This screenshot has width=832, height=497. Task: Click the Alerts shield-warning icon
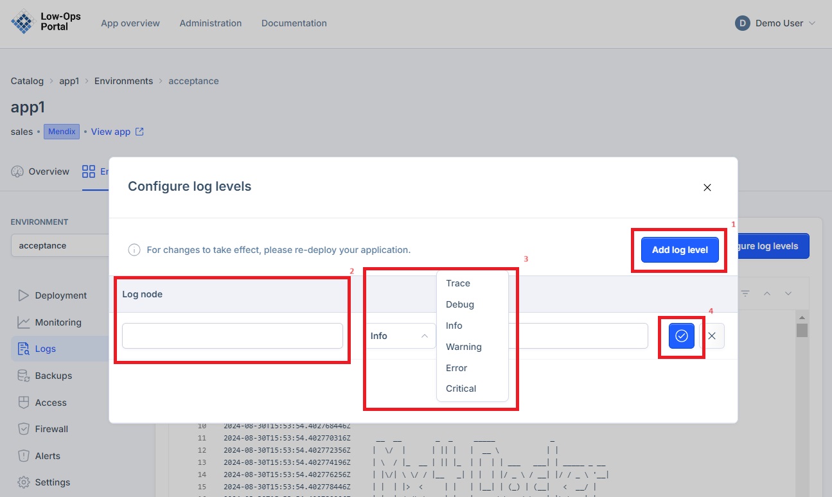[24, 456]
